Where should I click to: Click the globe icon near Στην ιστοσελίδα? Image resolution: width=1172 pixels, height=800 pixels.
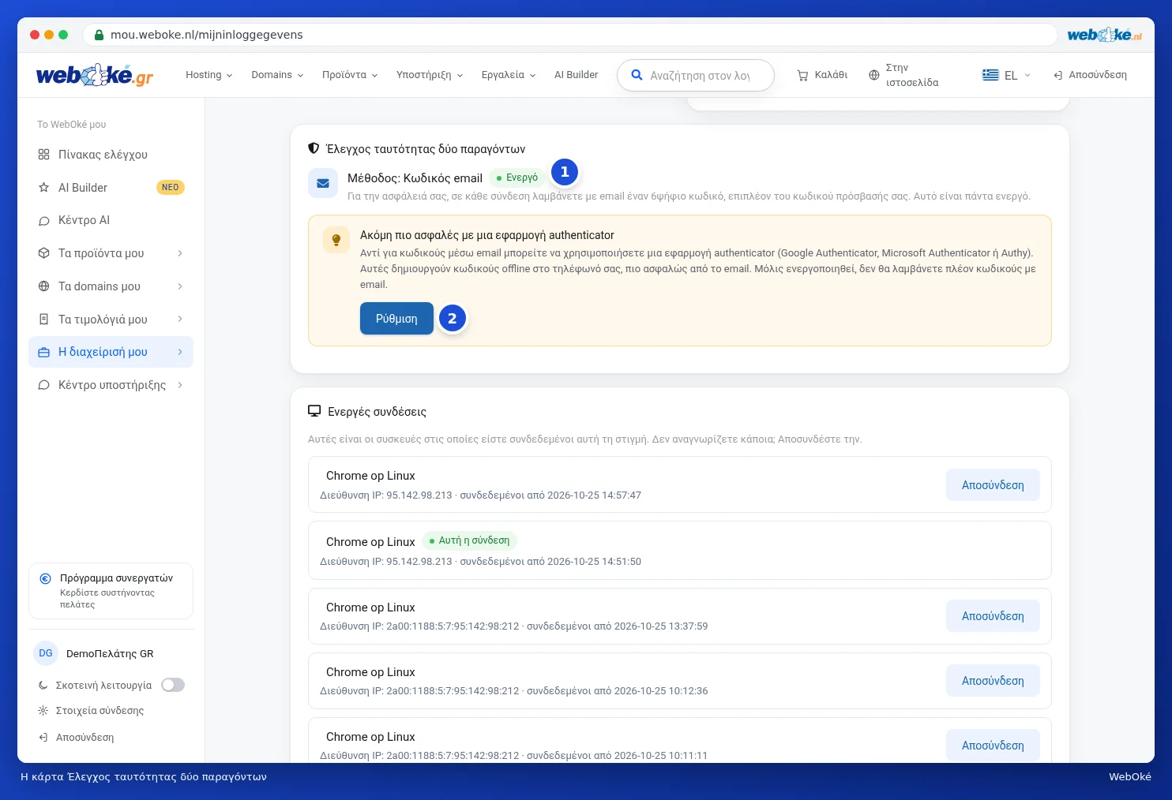click(873, 75)
